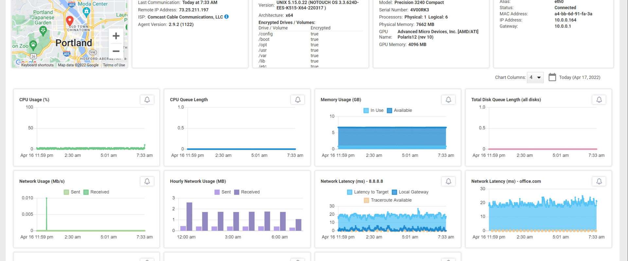Screen dimensions: 628x261
Task: Open the alert bell for CPU Usage (%)
Action: [147, 100]
